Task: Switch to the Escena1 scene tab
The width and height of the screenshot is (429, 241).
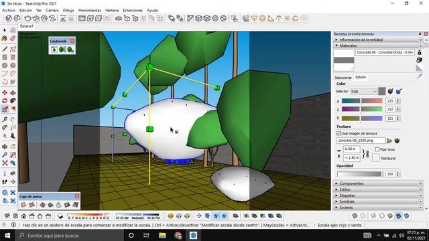Action: [27, 26]
